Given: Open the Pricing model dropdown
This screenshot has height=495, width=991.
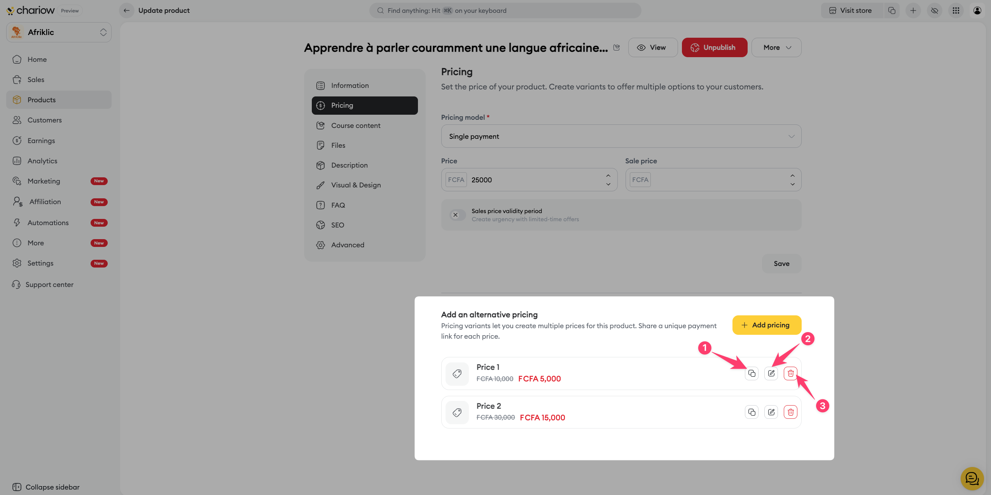Looking at the screenshot, I should [621, 136].
